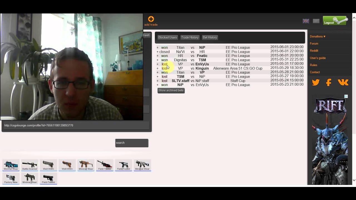The height and width of the screenshot is (200, 356).
Task: Log out using the green Steam Logout button
Action: (x=335, y=21)
